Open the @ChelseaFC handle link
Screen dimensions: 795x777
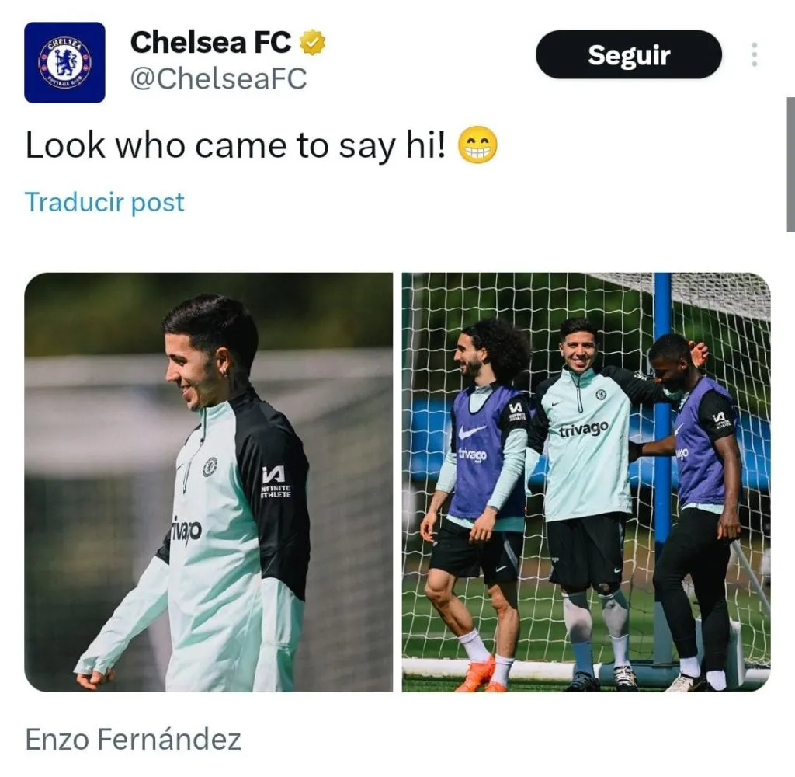[218, 78]
